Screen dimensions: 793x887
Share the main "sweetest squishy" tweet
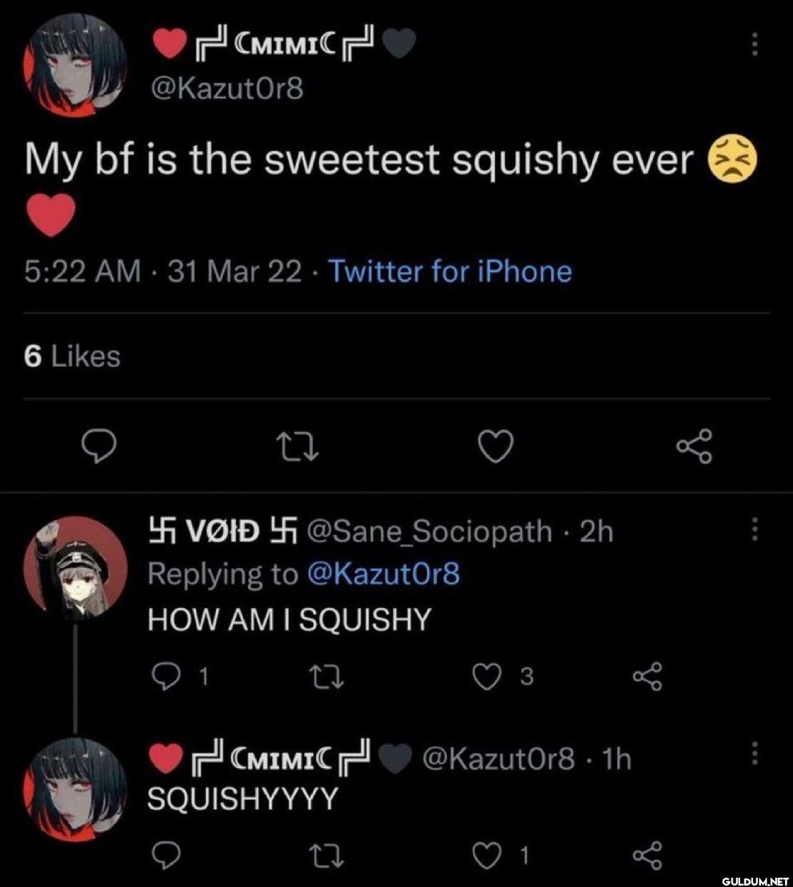tap(694, 446)
